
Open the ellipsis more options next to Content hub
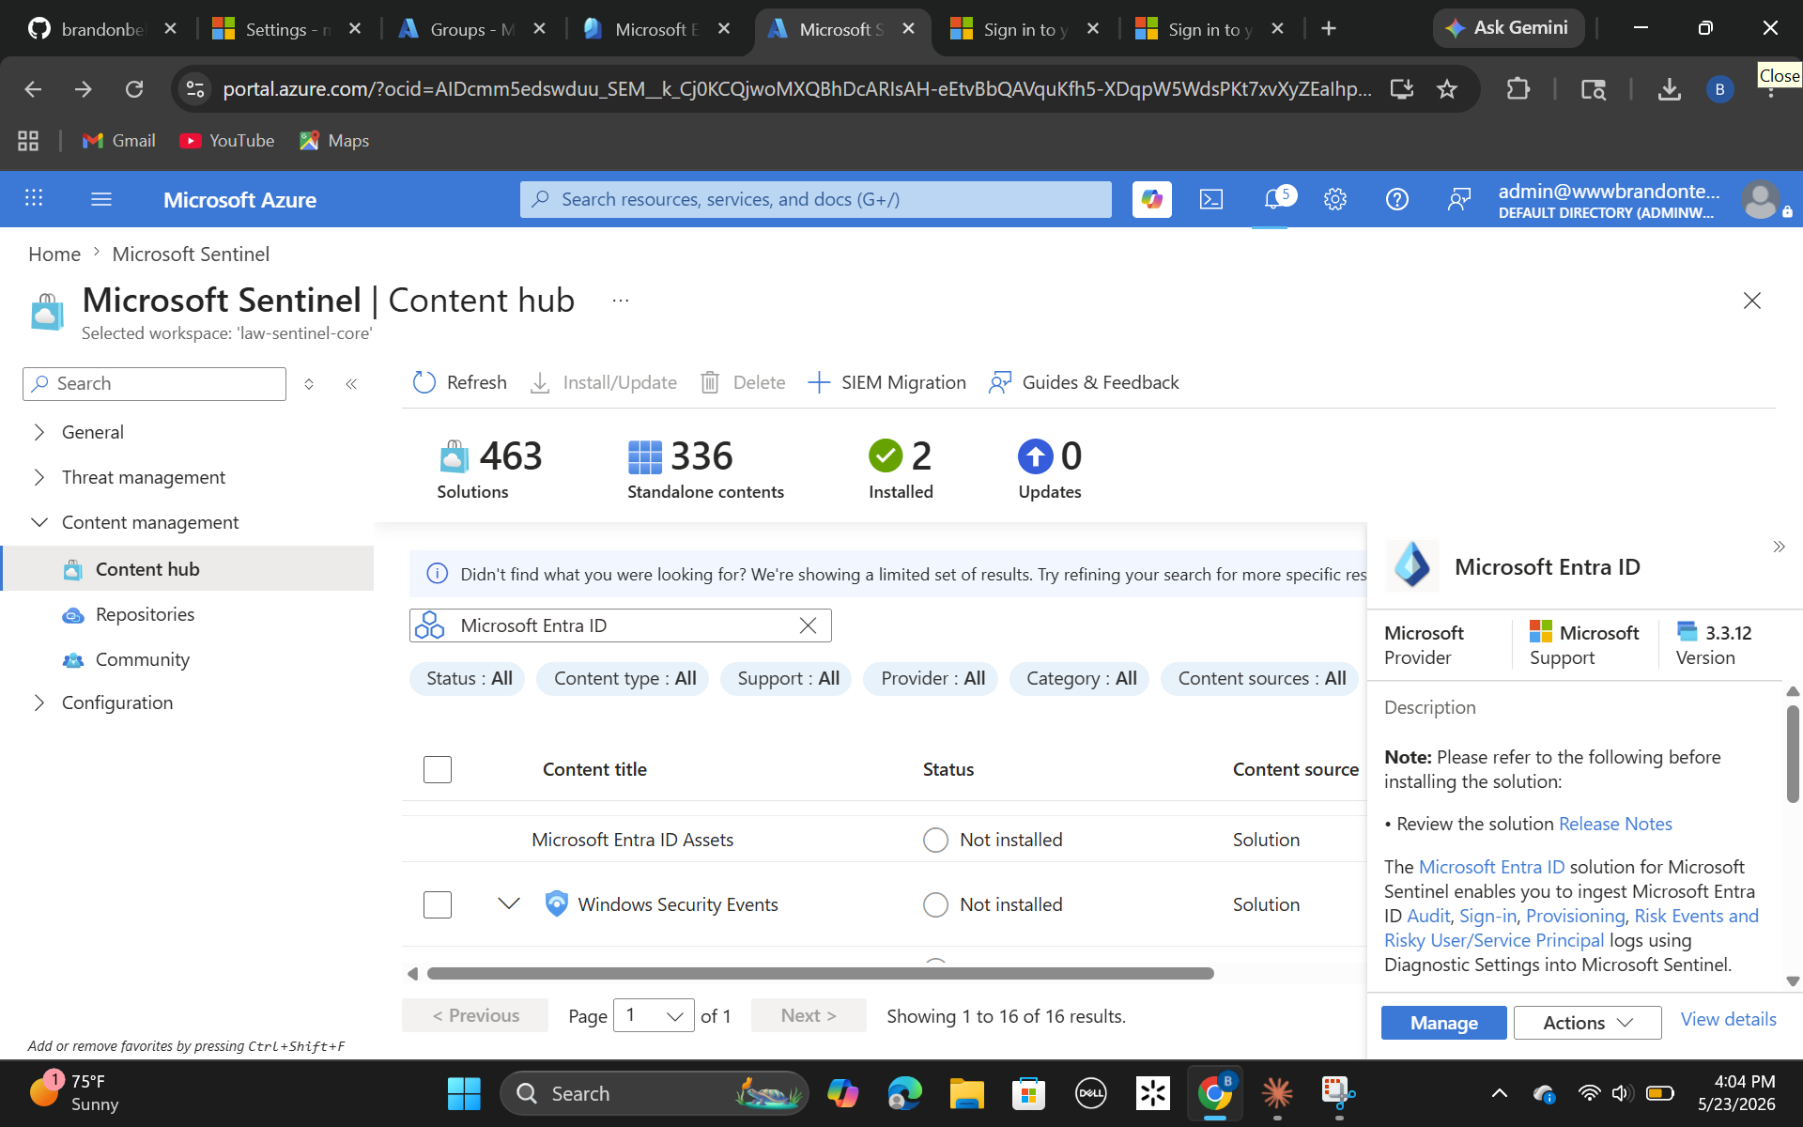pos(620,301)
